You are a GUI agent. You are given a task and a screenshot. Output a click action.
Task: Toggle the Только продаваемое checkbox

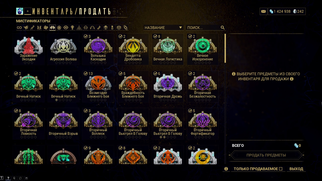tap(281, 169)
